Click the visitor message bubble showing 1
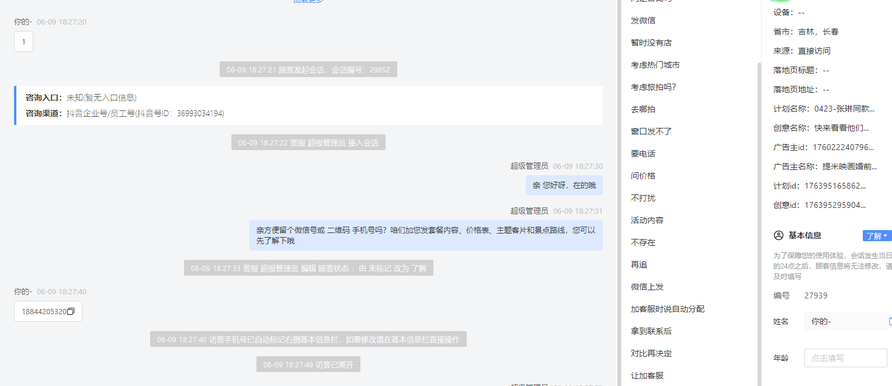The width and height of the screenshot is (892, 386). click(23, 41)
